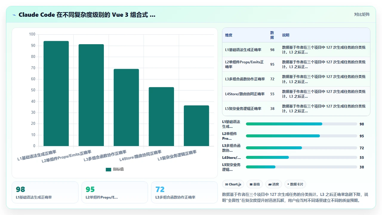Click the value 98 in the table
The image size is (382, 215).
click(272, 50)
